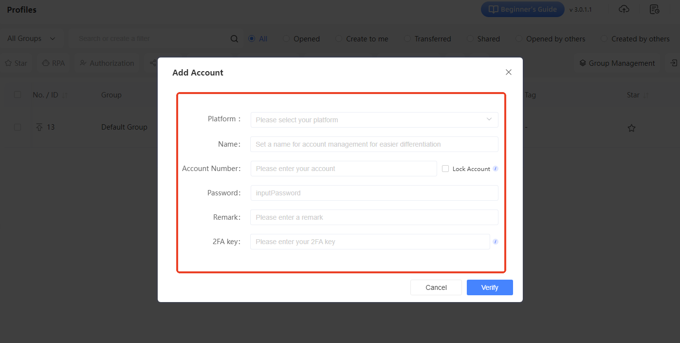The image size is (680, 343).
Task: Click the info icon beside Lock Account
Action: (496, 169)
